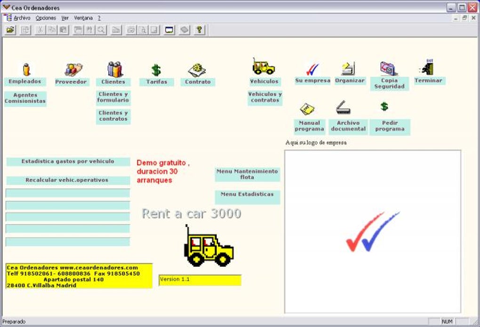Open the Proveedor section

coord(71,73)
